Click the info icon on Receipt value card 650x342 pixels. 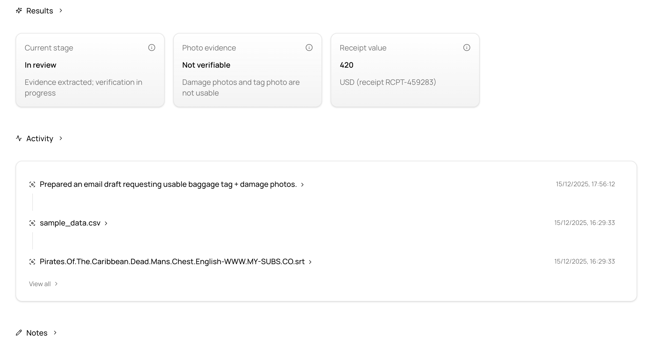coord(467,48)
